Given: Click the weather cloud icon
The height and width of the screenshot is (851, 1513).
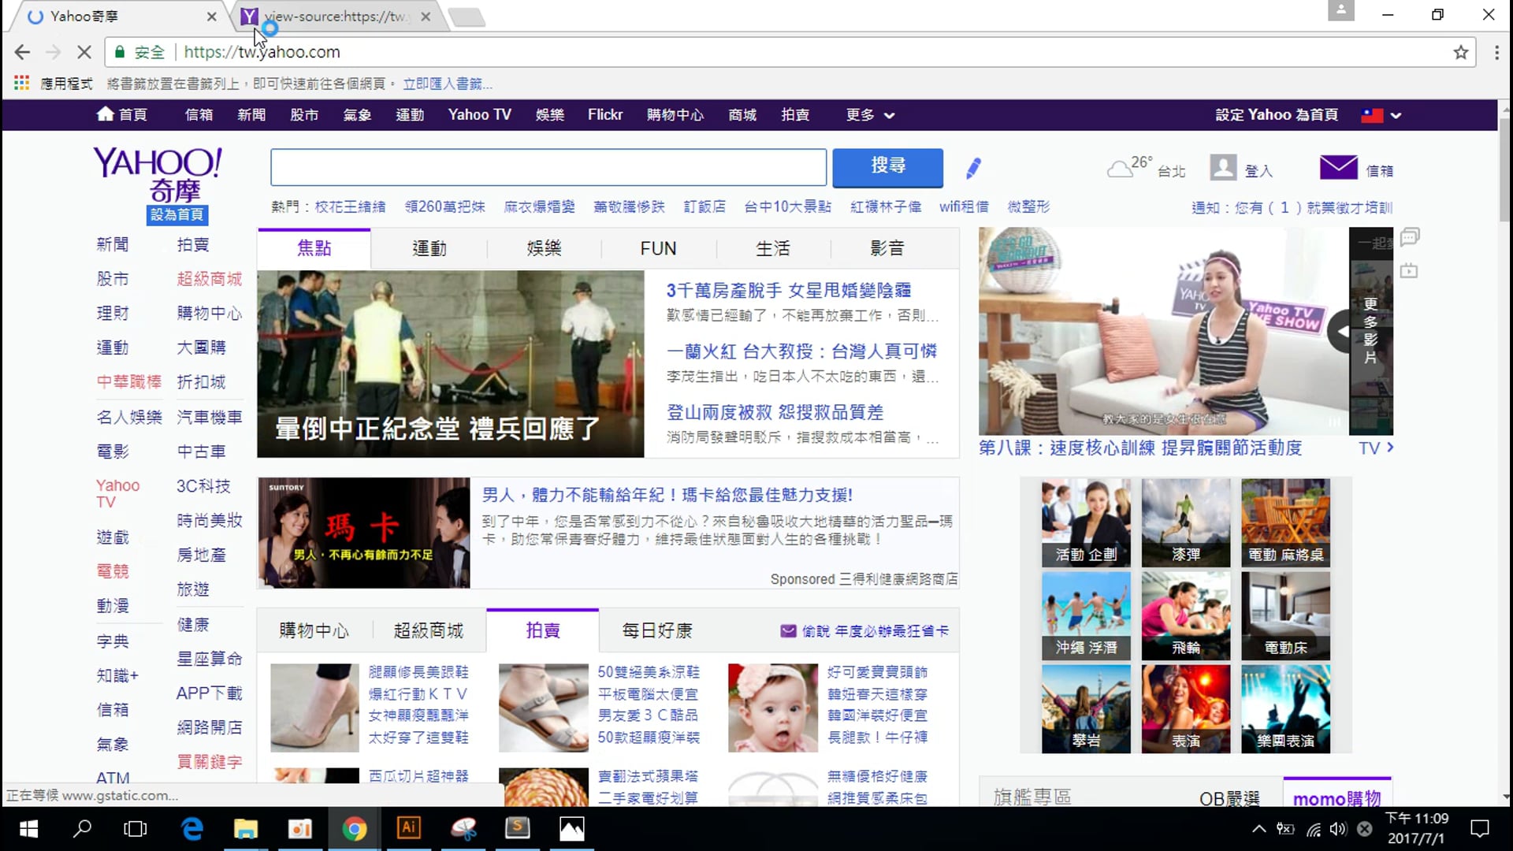Looking at the screenshot, I should pos(1119,169).
